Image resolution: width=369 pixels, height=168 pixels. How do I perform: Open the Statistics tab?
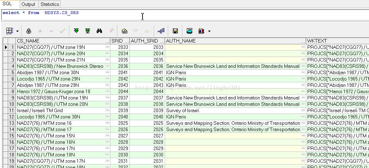pyautogui.click(x=50, y=4)
